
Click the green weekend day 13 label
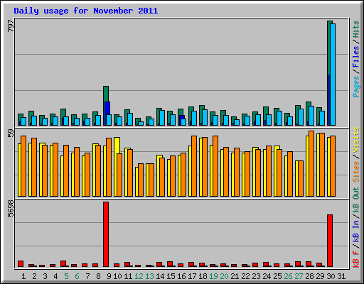click(149, 276)
